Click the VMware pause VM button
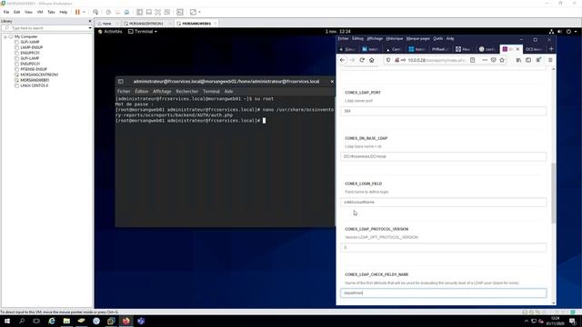 77,12
